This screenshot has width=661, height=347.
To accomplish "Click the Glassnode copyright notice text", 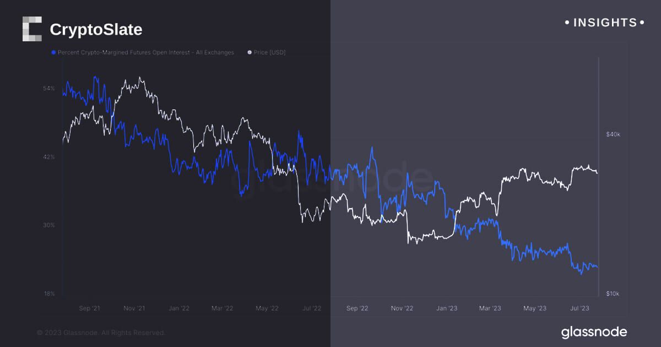I will (101, 333).
